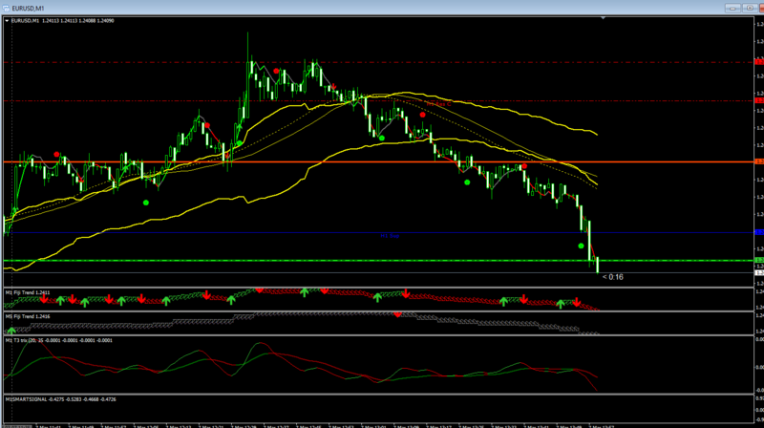Restore the chart window using the restore button
This screenshot has height=428, width=764.
[750, 8]
